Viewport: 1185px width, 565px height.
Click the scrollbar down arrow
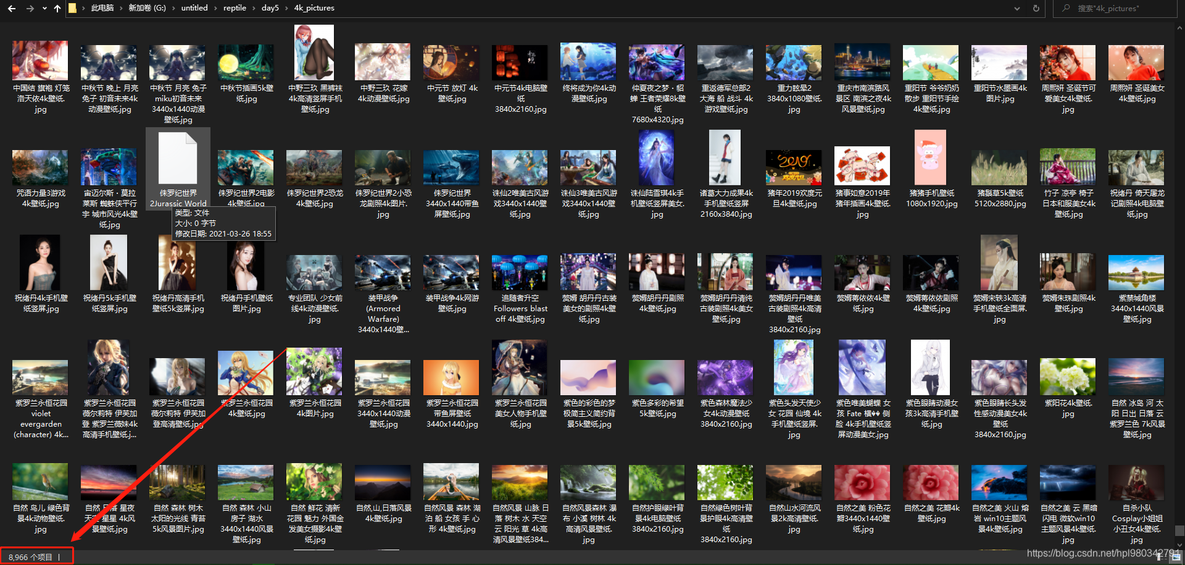[x=1180, y=545]
